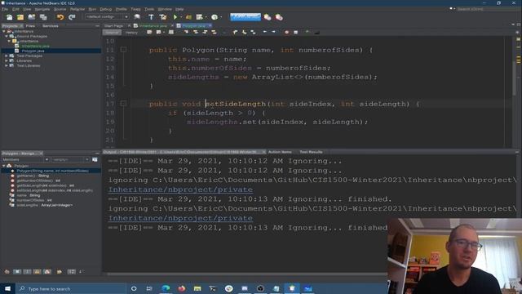Collapse the Inheritance project node
Viewport: 522px width, 294px height.
[x=3, y=31]
